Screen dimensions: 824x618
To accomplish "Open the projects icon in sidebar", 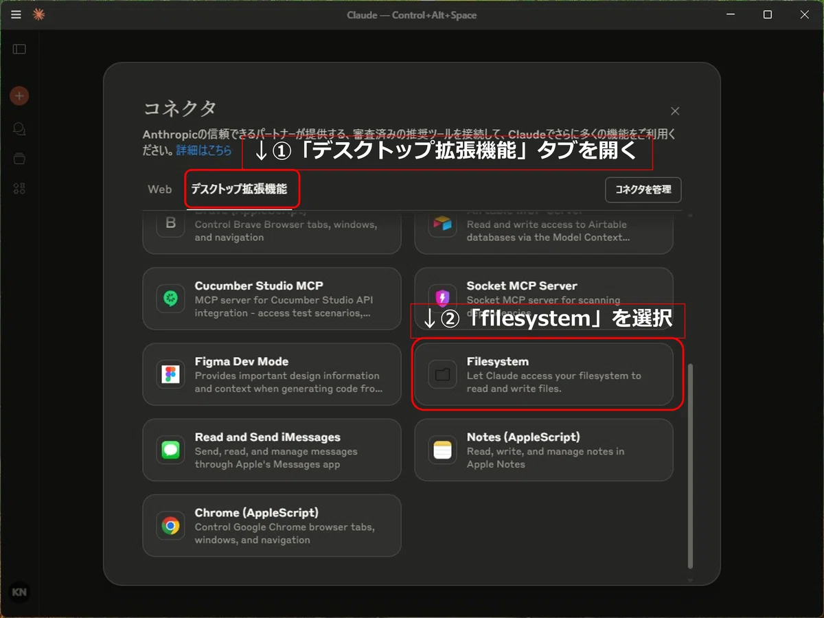I will coord(19,159).
